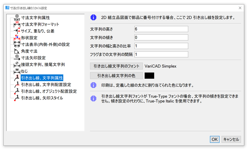Screen dimensions: 247x149
Task: Confirm settings with the OK button
Action: pos(215,139)
